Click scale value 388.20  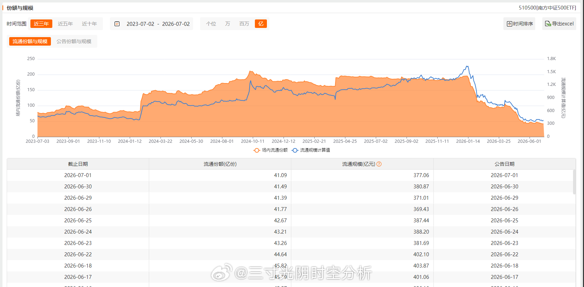click(x=421, y=232)
